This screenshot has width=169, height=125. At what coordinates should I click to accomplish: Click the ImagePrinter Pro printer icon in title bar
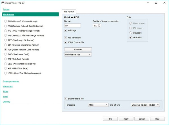(3, 3)
